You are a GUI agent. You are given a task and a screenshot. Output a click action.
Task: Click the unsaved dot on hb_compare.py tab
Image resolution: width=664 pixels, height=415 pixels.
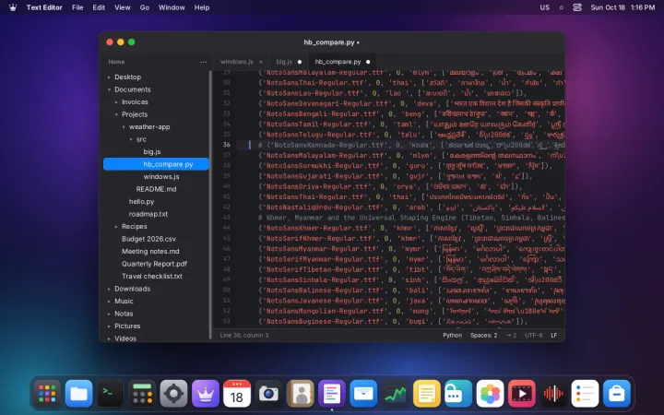click(x=368, y=62)
